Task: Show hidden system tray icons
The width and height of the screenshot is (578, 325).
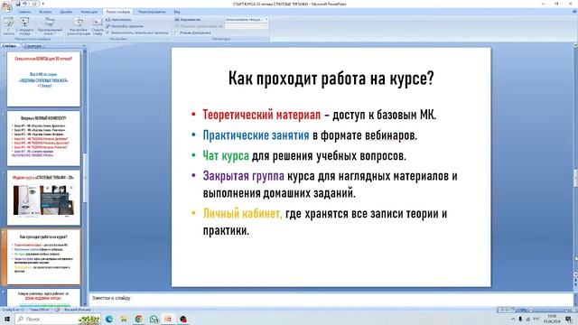Action: pyautogui.click(x=513, y=319)
